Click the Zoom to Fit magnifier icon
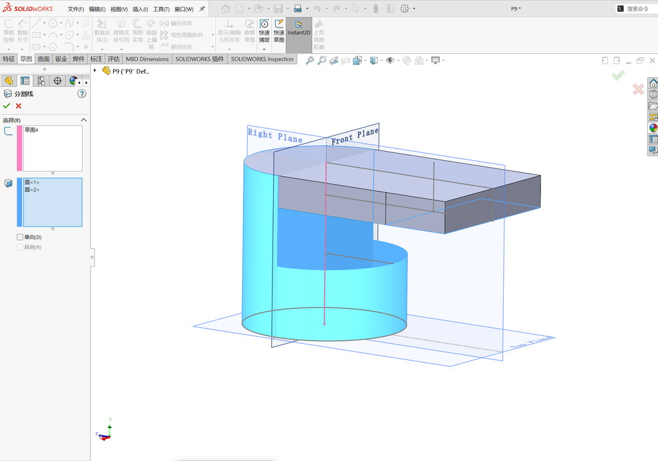This screenshot has width=658, height=461. click(x=310, y=60)
